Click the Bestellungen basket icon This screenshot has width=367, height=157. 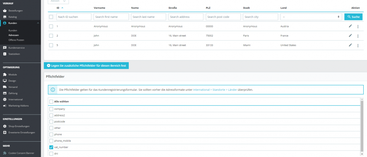tap(4, 11)
